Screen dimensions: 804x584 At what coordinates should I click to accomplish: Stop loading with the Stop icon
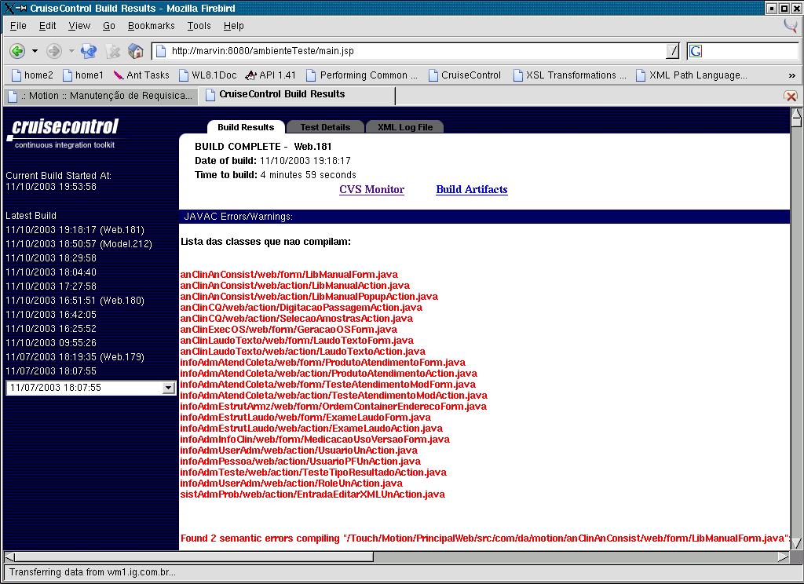tap(113, 51)
